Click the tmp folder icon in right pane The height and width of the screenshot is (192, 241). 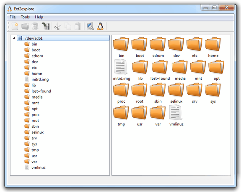(x=121, y=113)
